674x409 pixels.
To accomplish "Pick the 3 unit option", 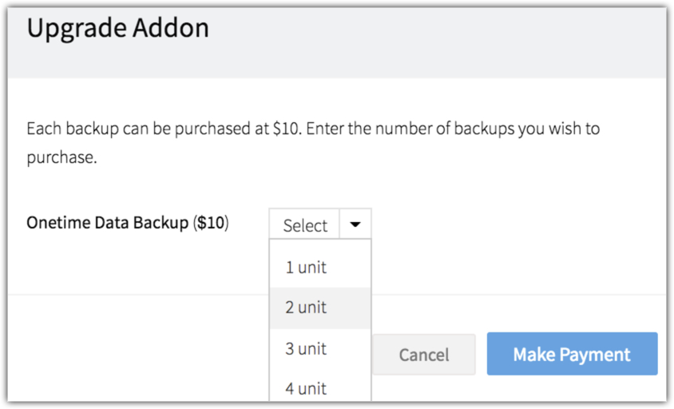I will pos(306,349).
